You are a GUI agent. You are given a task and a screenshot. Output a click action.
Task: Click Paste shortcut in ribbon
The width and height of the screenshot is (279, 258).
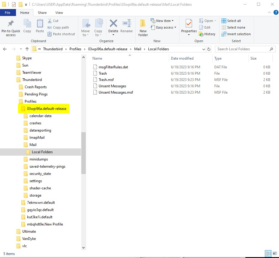point(61,34)
